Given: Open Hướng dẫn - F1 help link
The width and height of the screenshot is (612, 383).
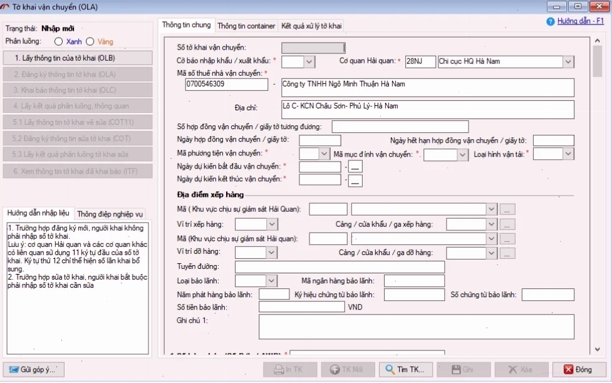Looking at the screenshot, I should click(x=581, y=21).
